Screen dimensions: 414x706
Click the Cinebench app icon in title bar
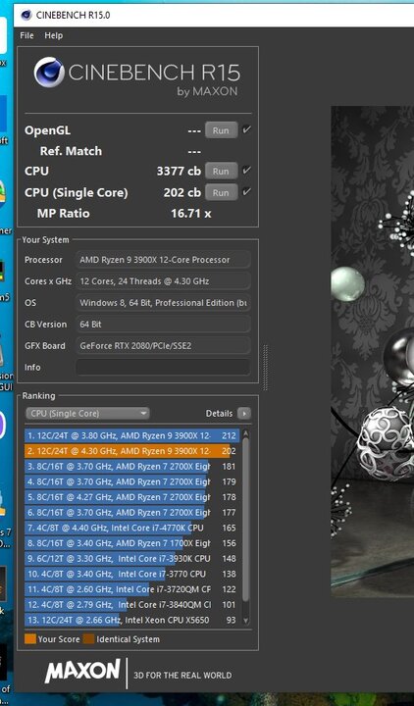[x=26, y=15]
